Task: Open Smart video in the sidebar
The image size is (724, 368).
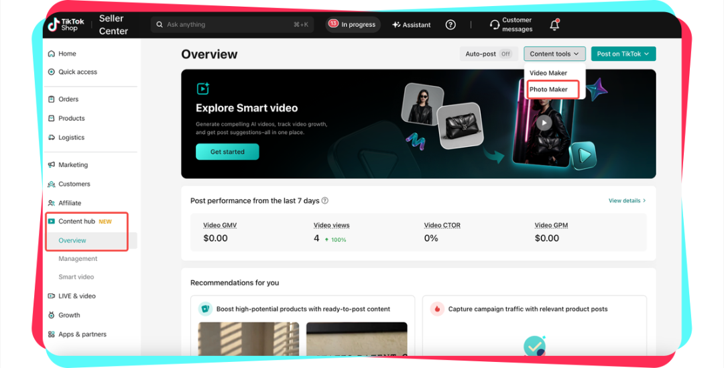Action: (x=76, y=277)
